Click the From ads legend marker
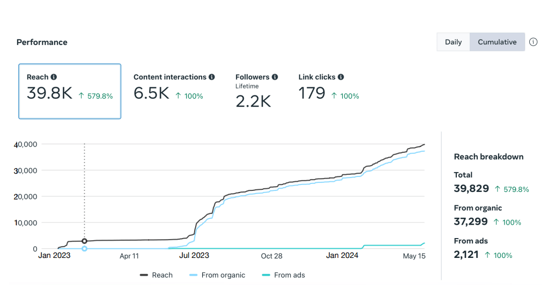This screenshot has height=296, width=548. [x=266, y=275]
